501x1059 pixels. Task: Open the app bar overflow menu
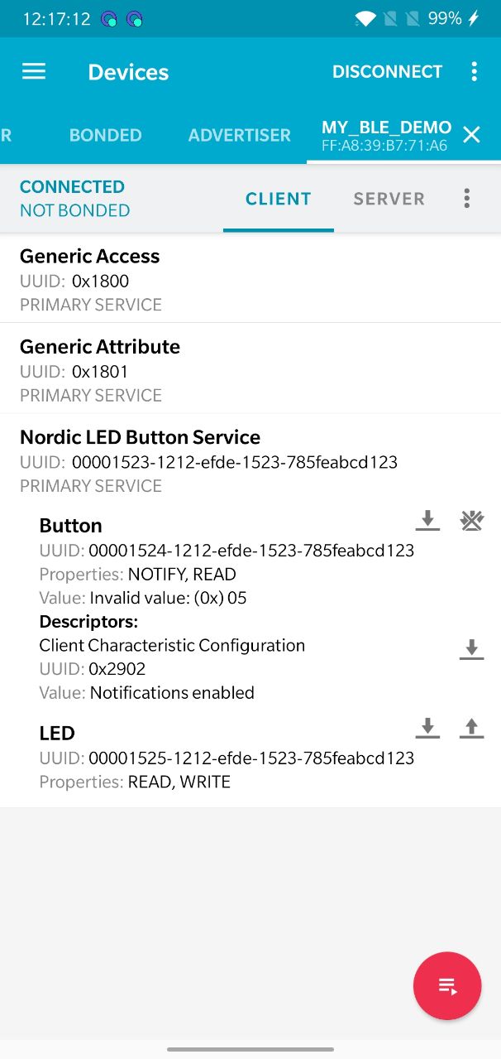(x=475, y=71)
